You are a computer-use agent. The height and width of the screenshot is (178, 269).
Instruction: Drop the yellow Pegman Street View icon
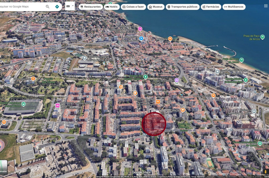pos(265,171)
